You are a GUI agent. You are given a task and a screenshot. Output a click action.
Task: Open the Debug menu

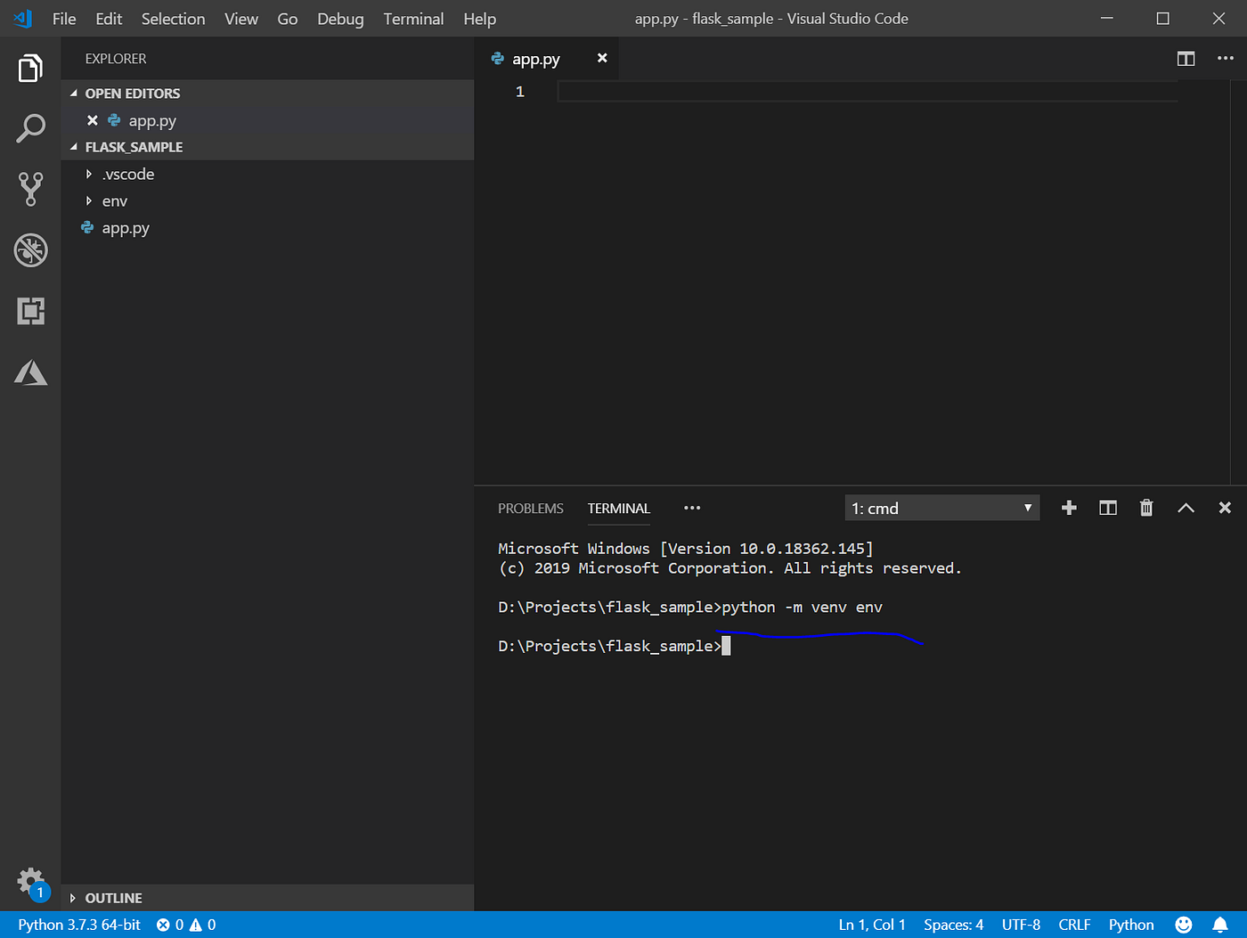point(340,18)
